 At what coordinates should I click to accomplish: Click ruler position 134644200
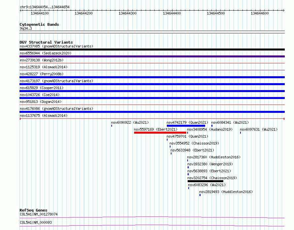84,13
